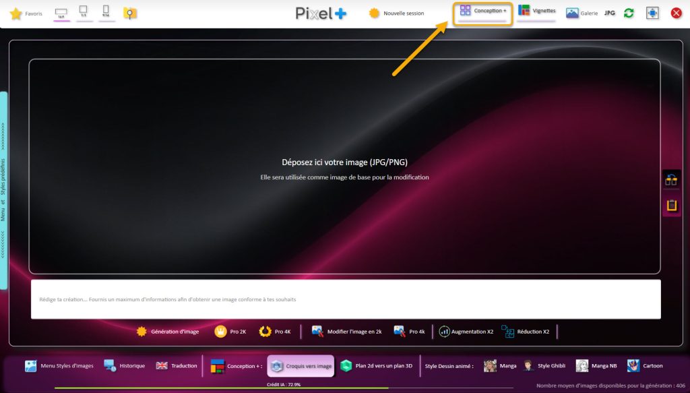Apply Augmentation X2 upscaling

click(466, 332)
